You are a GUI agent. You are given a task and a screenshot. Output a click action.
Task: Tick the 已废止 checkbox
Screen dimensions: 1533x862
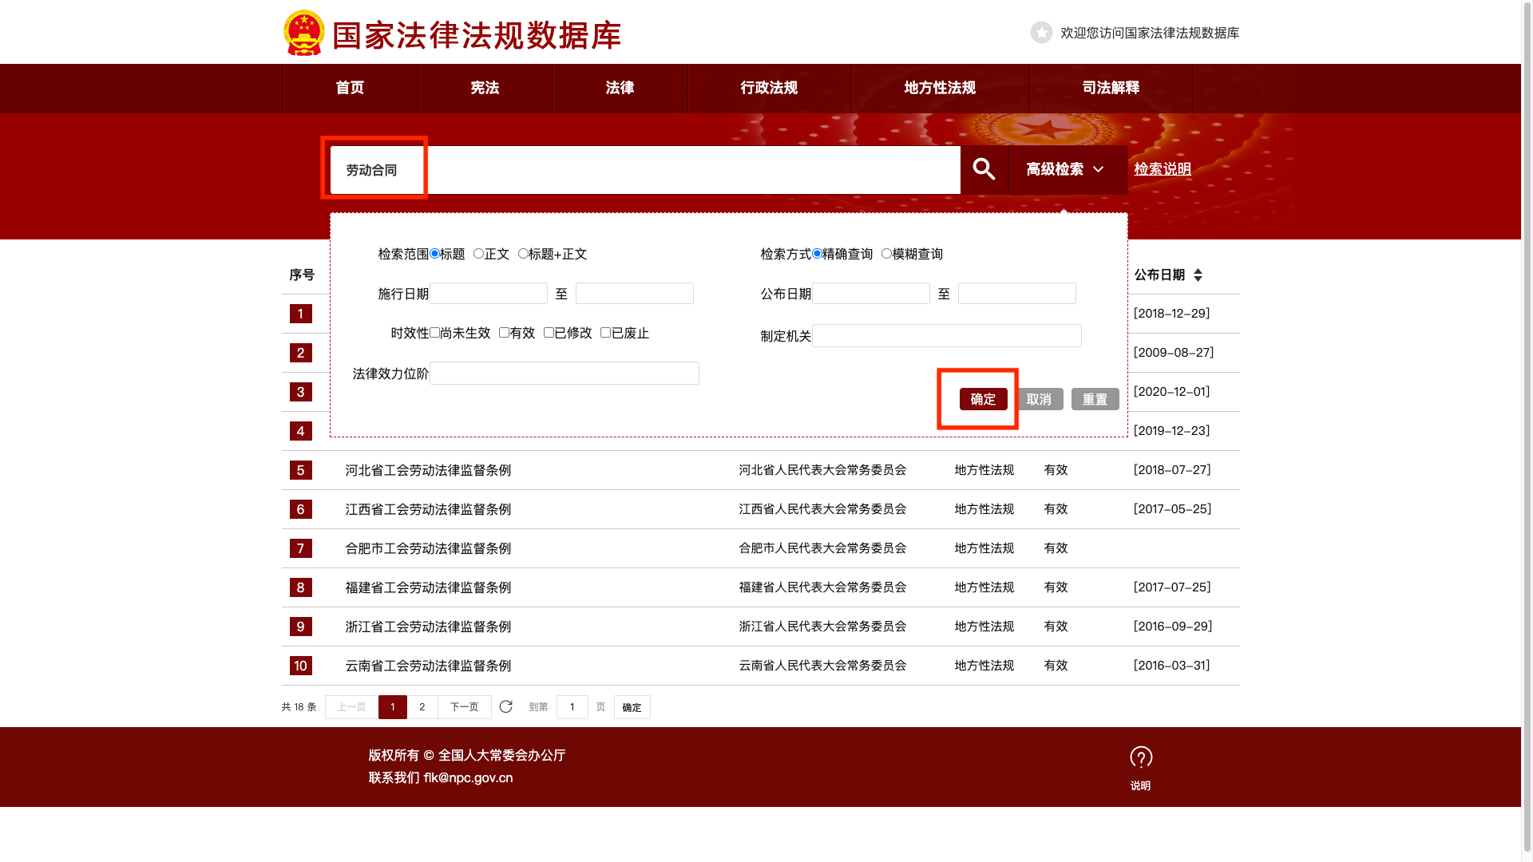tap(605, 333)
